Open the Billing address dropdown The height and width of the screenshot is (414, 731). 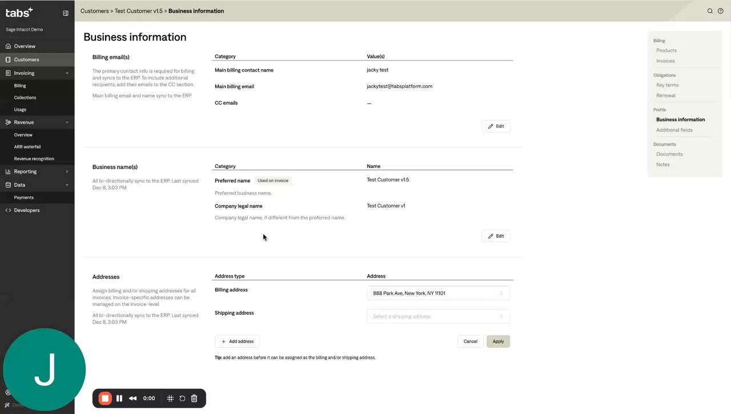(x=438, y=294)
